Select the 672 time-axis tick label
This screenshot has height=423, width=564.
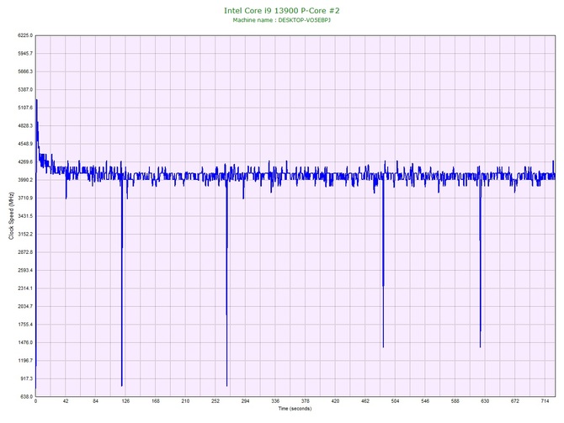(x=515, y=401)
